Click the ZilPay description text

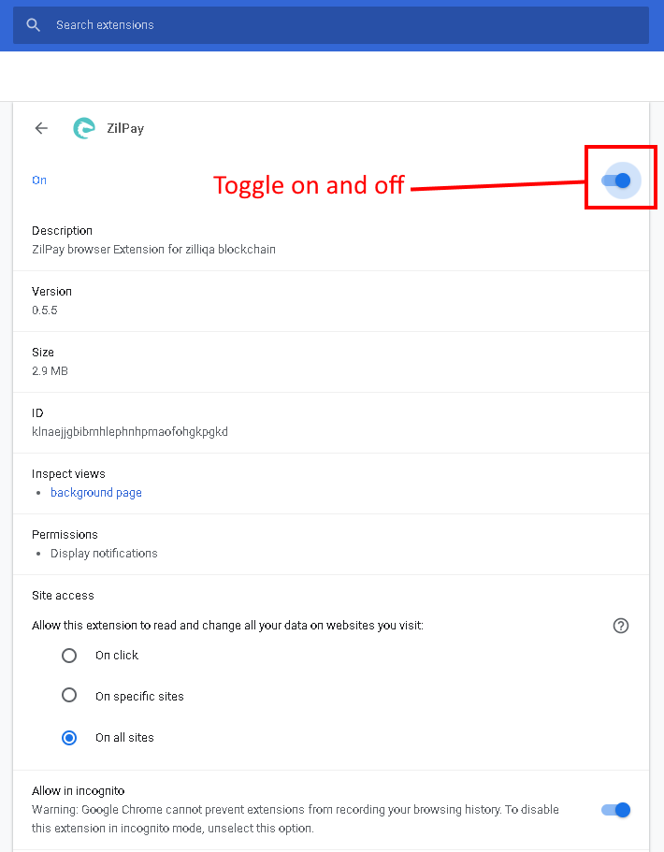coord(153,250)
